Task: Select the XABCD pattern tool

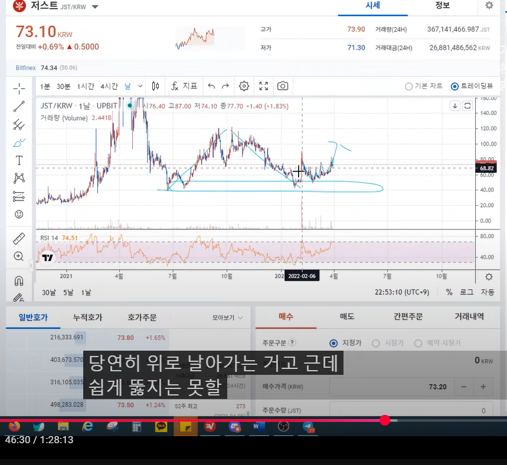Action: pyautogui.click(x=19, y=178)
